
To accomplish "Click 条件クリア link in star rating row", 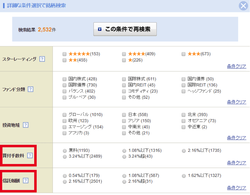I will click(x=236, y=66).
